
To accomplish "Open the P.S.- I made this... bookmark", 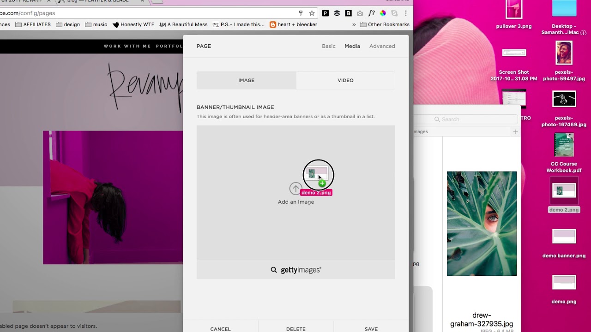I will [x=239, y=24].
